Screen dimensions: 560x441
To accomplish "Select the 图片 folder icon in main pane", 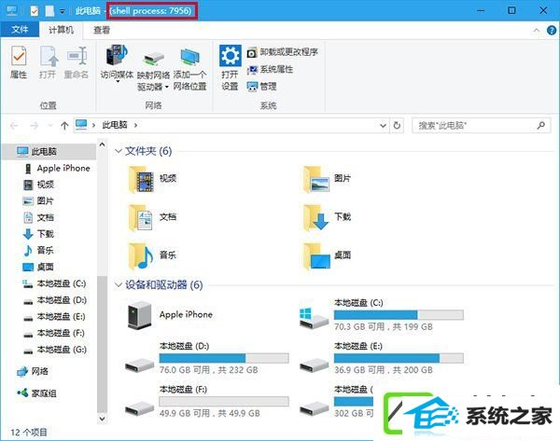I will tap(316, 179).
